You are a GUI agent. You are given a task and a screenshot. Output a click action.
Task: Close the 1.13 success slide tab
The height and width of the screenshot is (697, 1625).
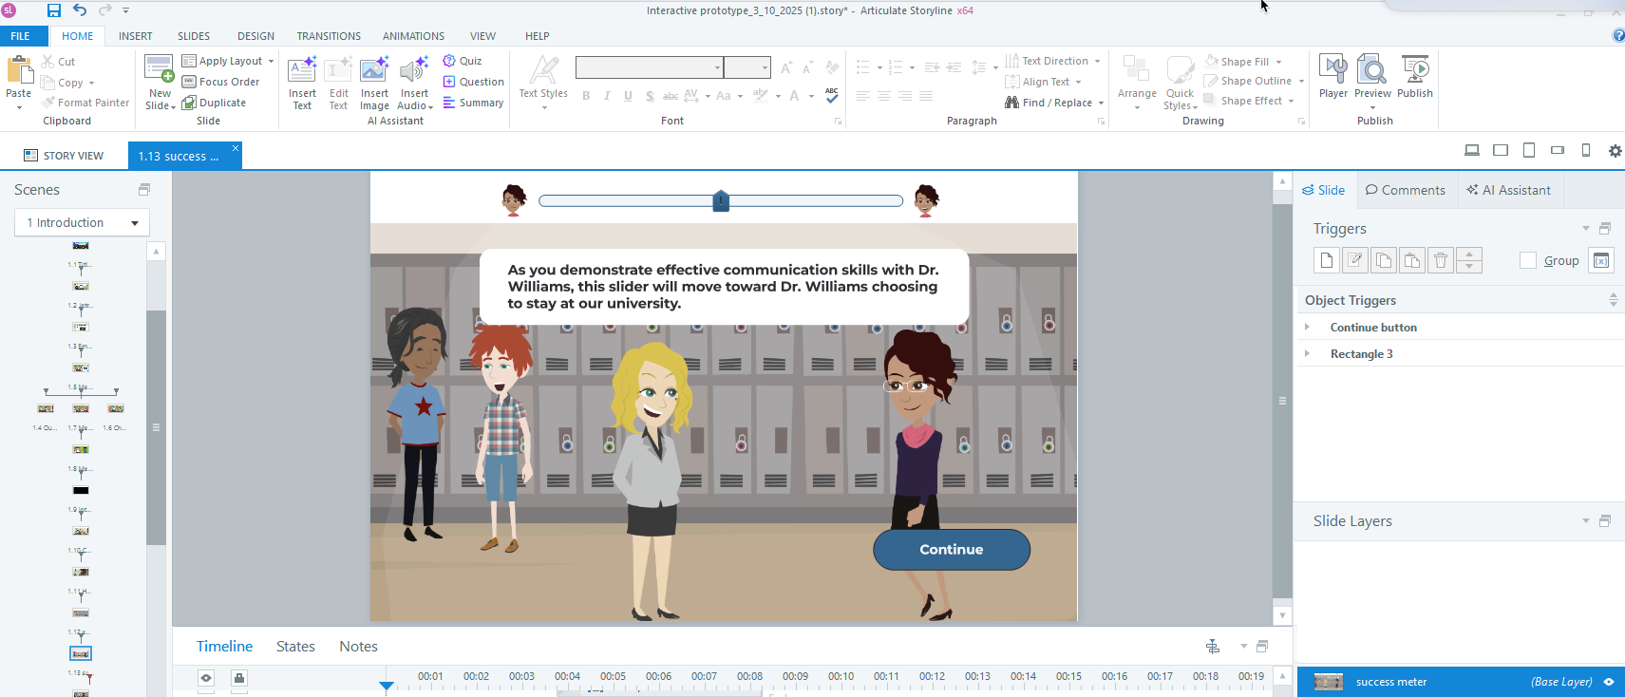point(236,148)
